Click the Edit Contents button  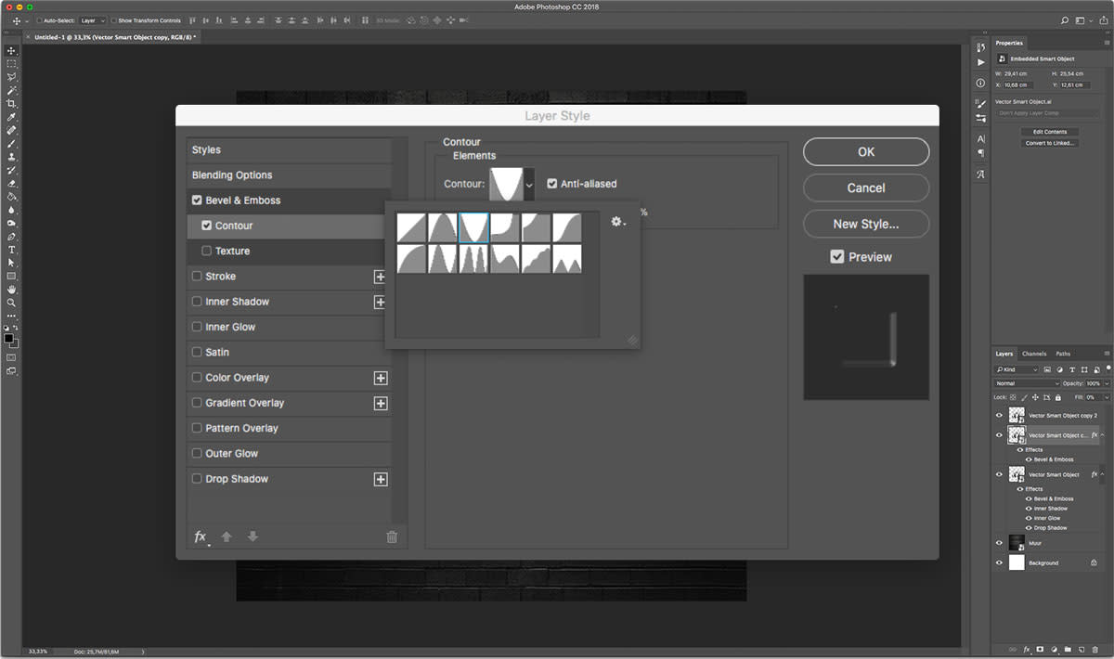click(1050, 132)
